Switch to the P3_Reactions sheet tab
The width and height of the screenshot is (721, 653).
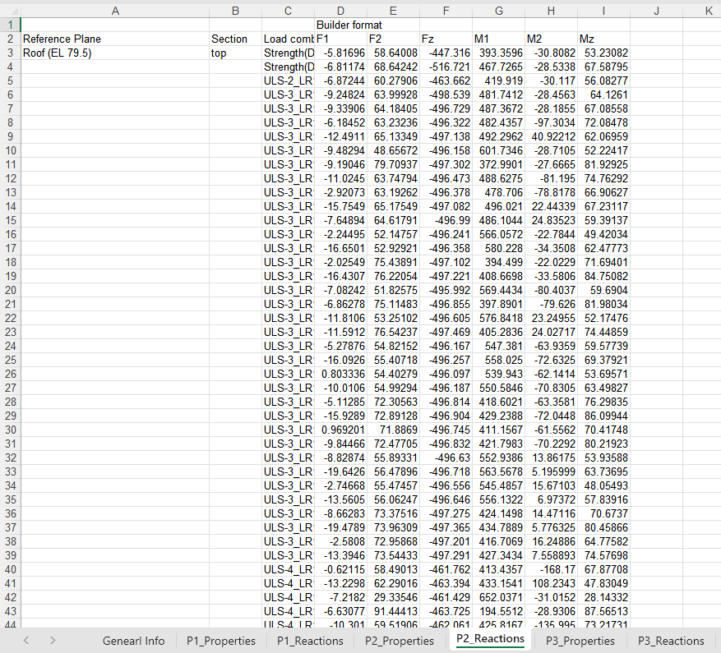(671, 641)
